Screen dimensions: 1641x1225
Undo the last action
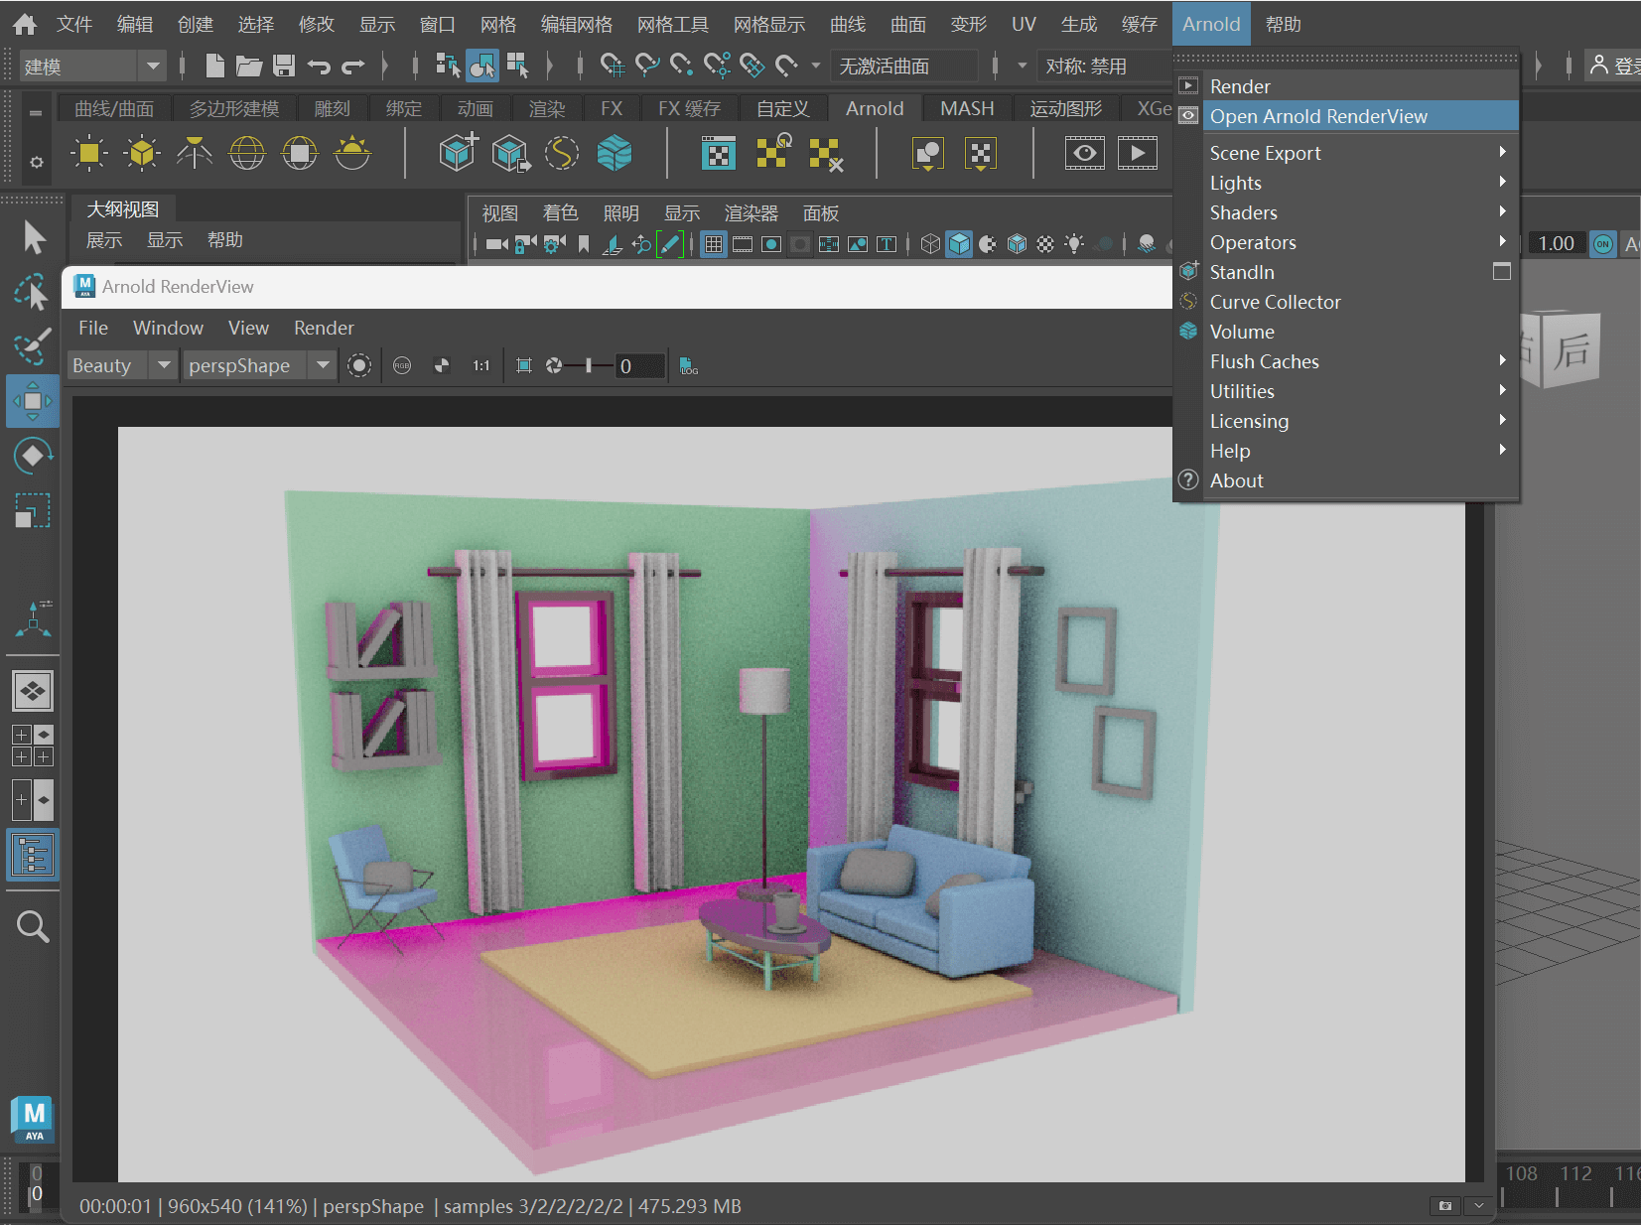pos(319,67)
